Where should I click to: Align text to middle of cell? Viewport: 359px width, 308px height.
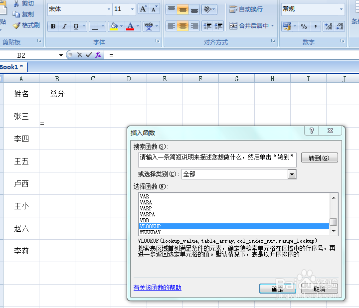click(x=182, y=9)
